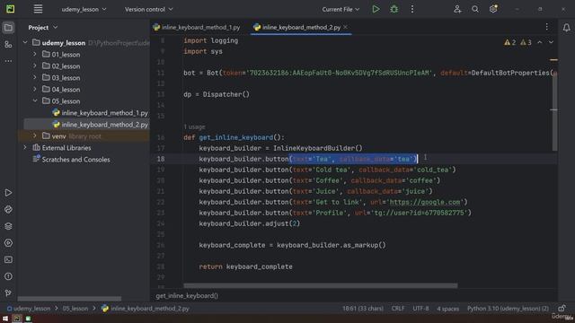This screenshot has height=323, width=575.
Task: Expand 03_lesson folder
Action: 35,78
